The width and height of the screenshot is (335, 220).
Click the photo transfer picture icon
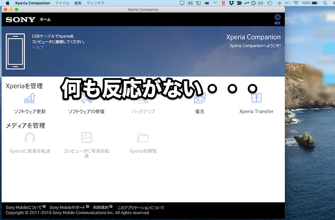pyautogui.click(x=86, y=137)
